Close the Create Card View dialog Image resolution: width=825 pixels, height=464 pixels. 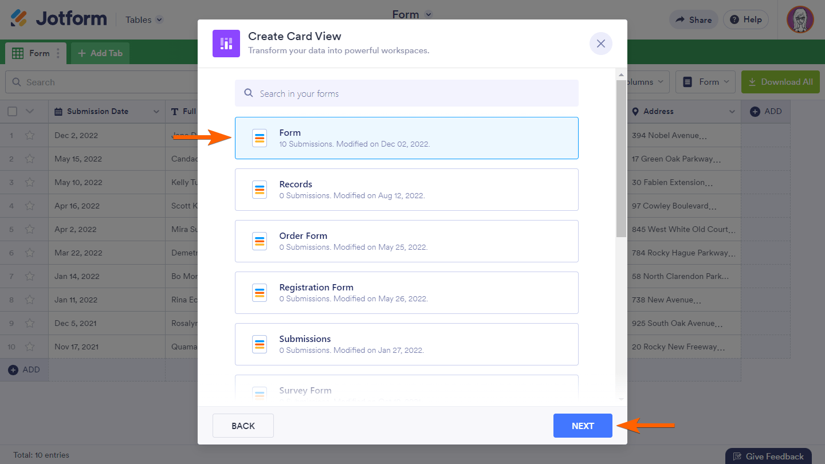coord(600,44)
